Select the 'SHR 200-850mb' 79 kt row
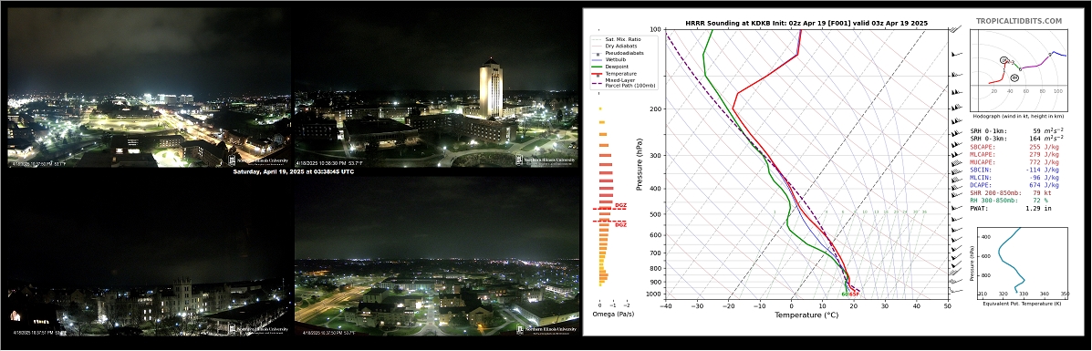The height and width of the screenshot is (351, 1092). tap(1012, 192)
